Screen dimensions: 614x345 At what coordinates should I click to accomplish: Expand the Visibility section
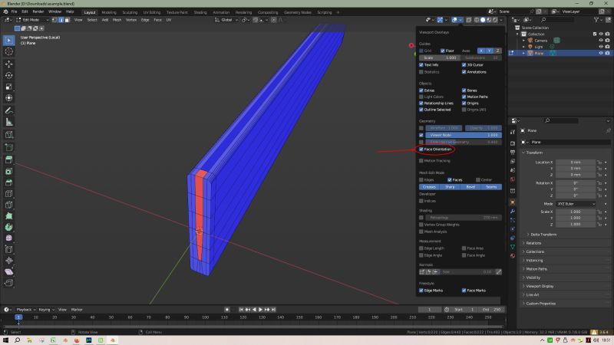point(532,278)
